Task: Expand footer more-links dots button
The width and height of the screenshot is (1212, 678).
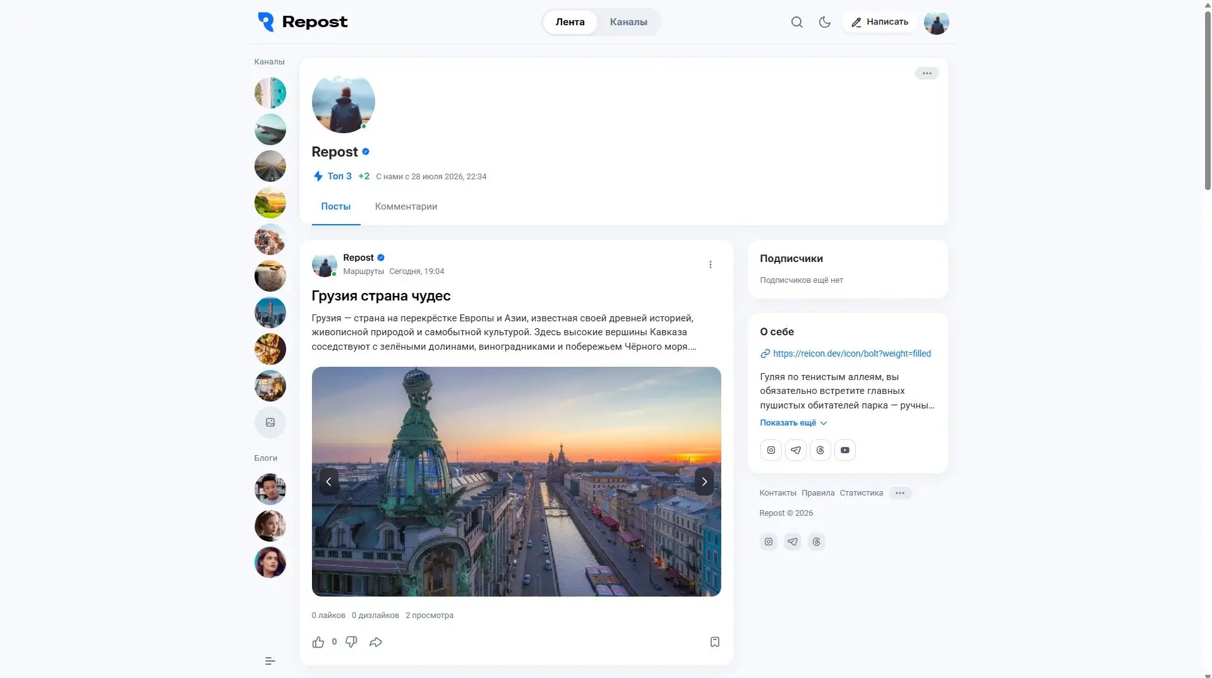Action: point(900,493)
